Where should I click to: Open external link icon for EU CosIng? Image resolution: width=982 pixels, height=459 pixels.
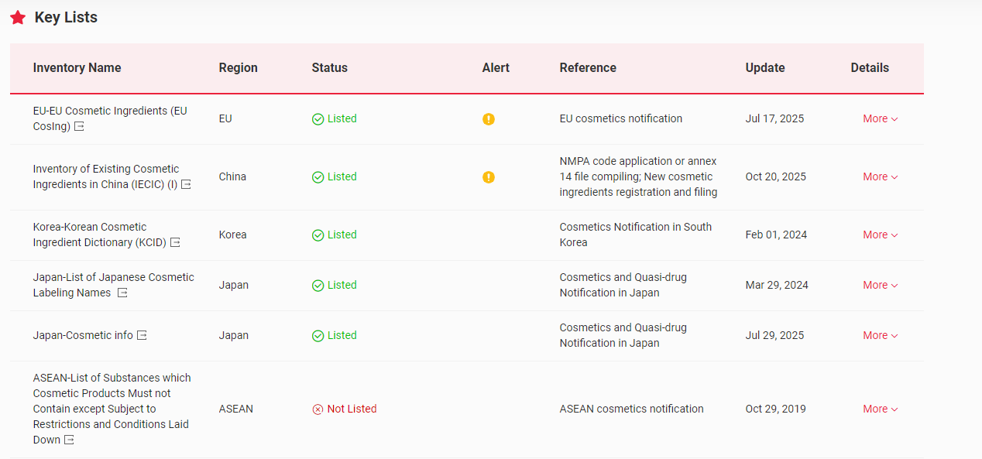79,127
